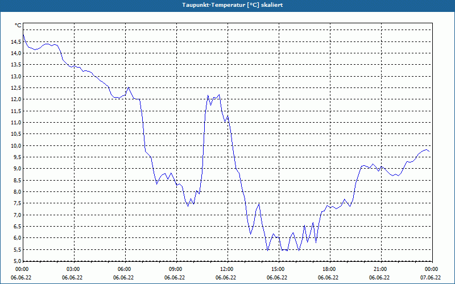455x284 pixels.
Task: Click the '7,5' temperature label
Action: pyautogui.click(x=17, y=203)
